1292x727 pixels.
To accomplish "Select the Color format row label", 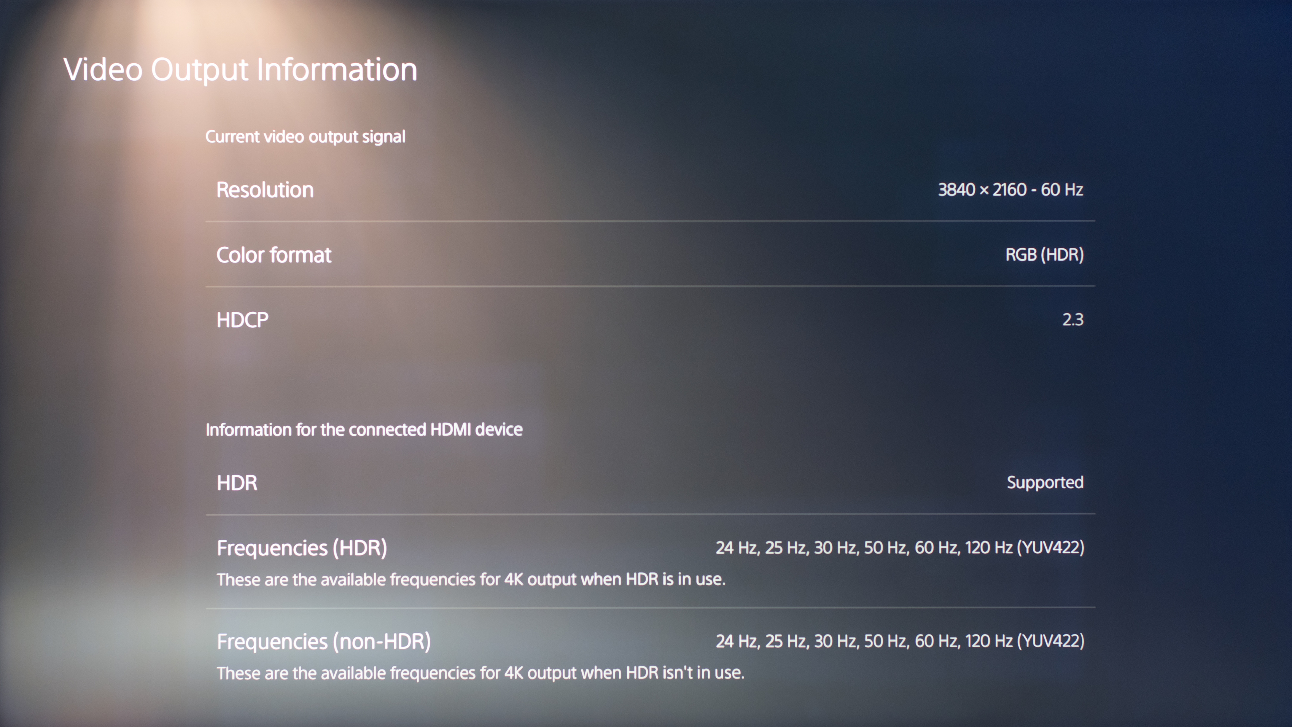I will tap(274, 255).
